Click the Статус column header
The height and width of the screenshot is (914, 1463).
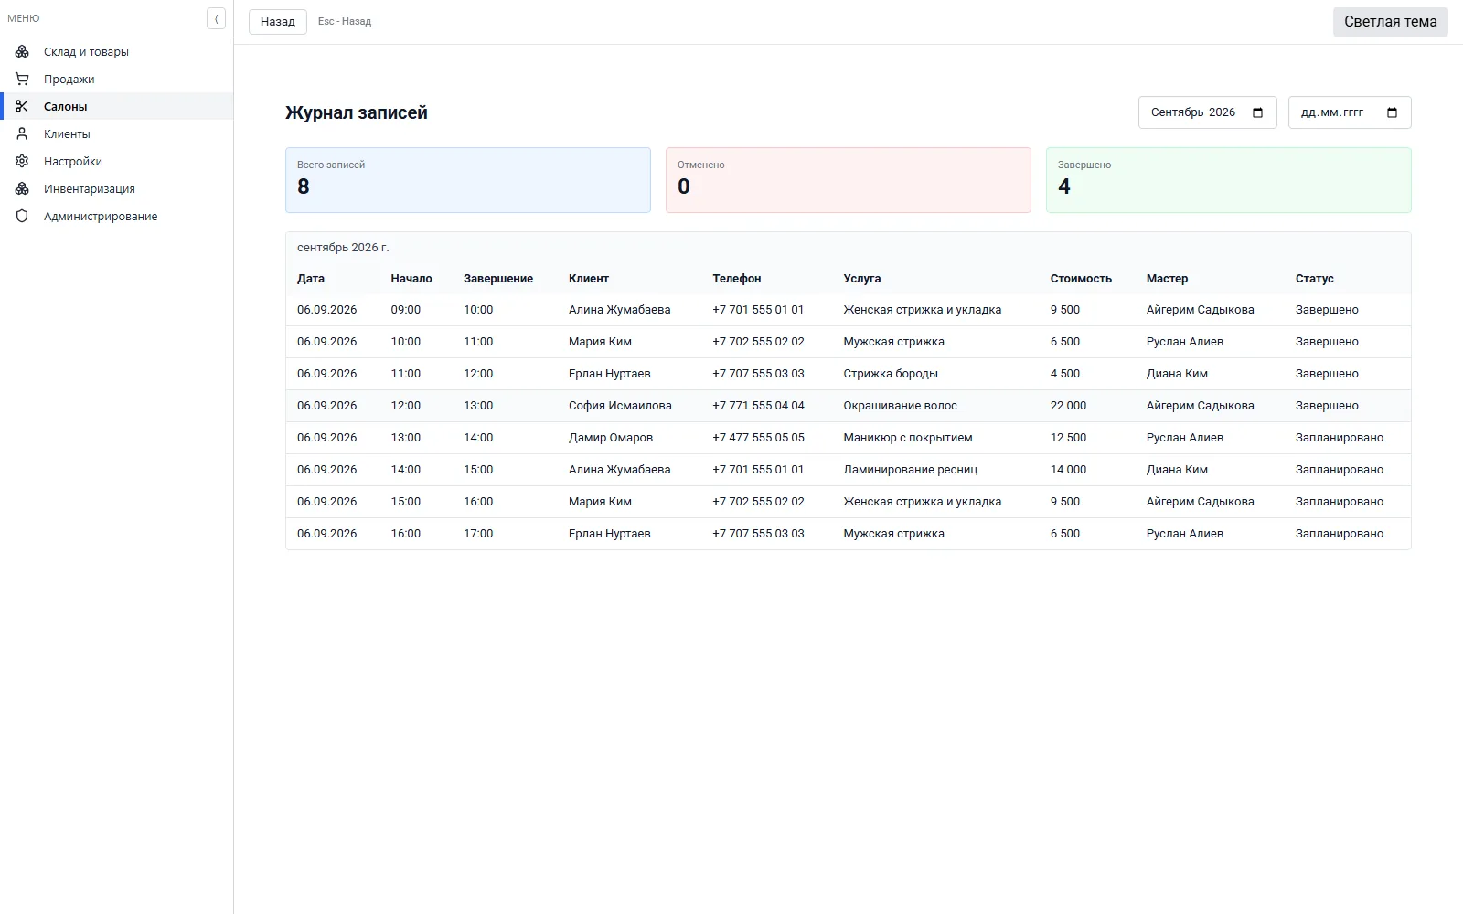coord(1314,279)
